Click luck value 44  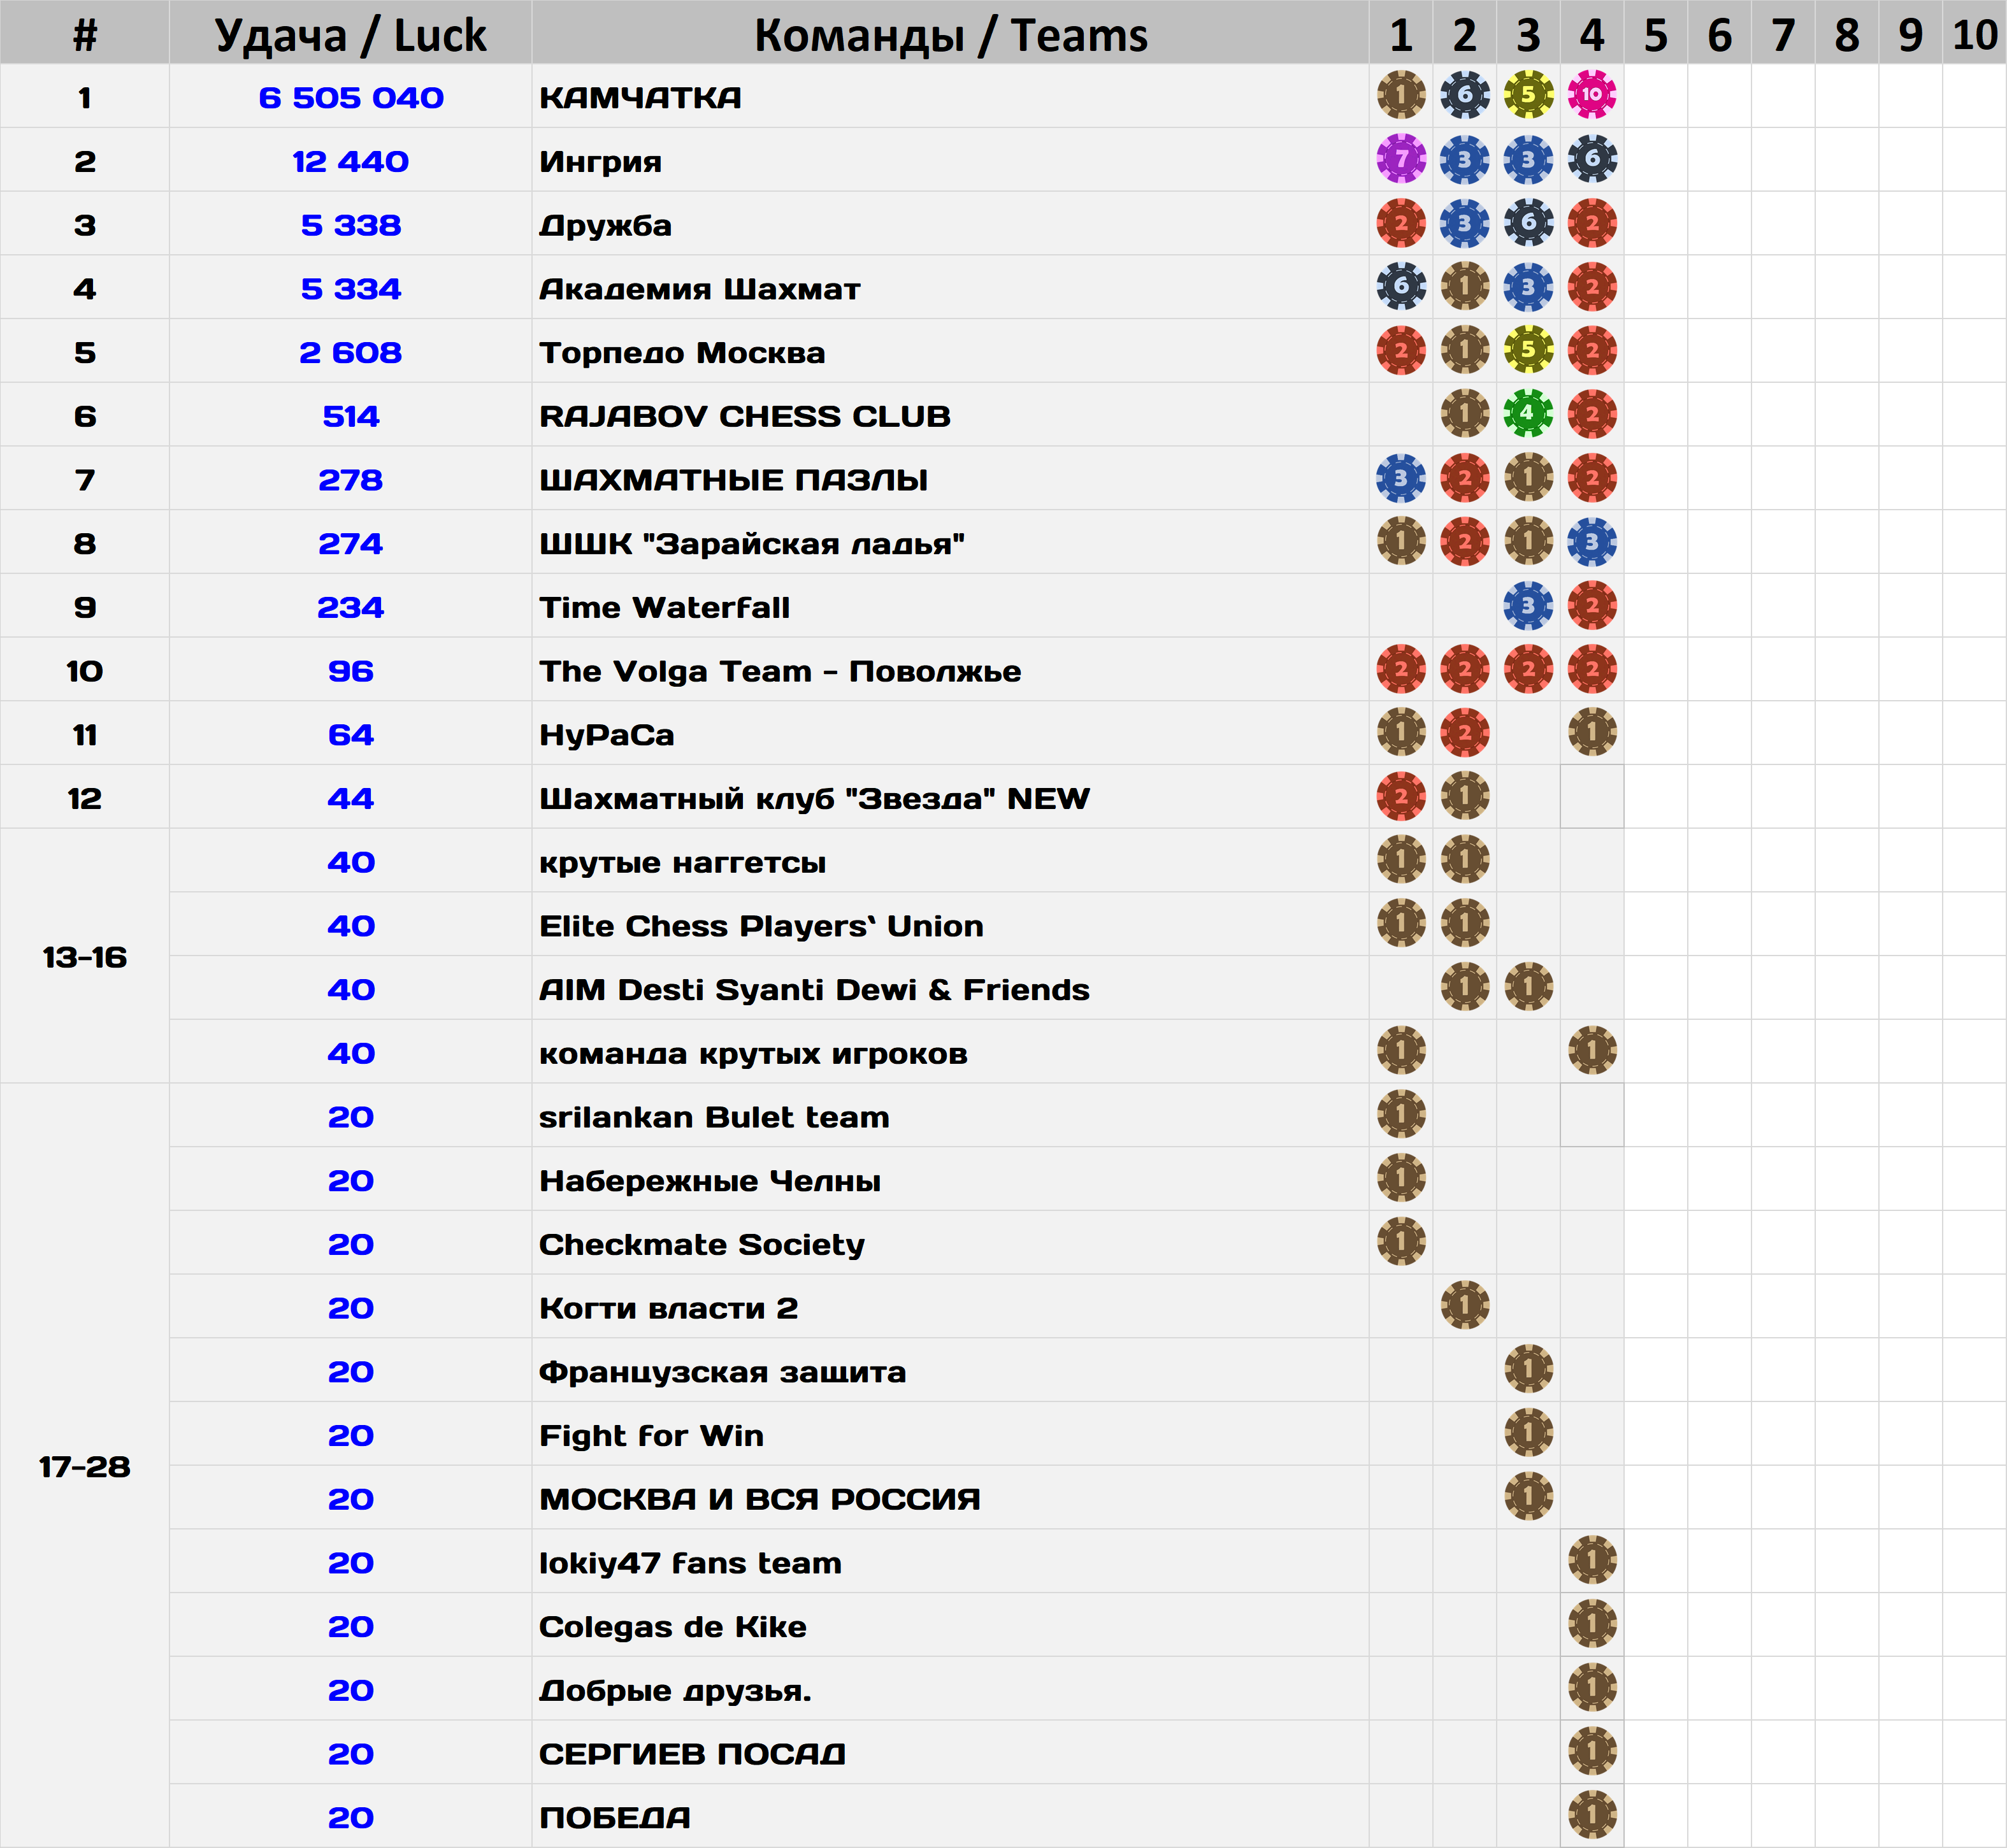click(351, 798)
